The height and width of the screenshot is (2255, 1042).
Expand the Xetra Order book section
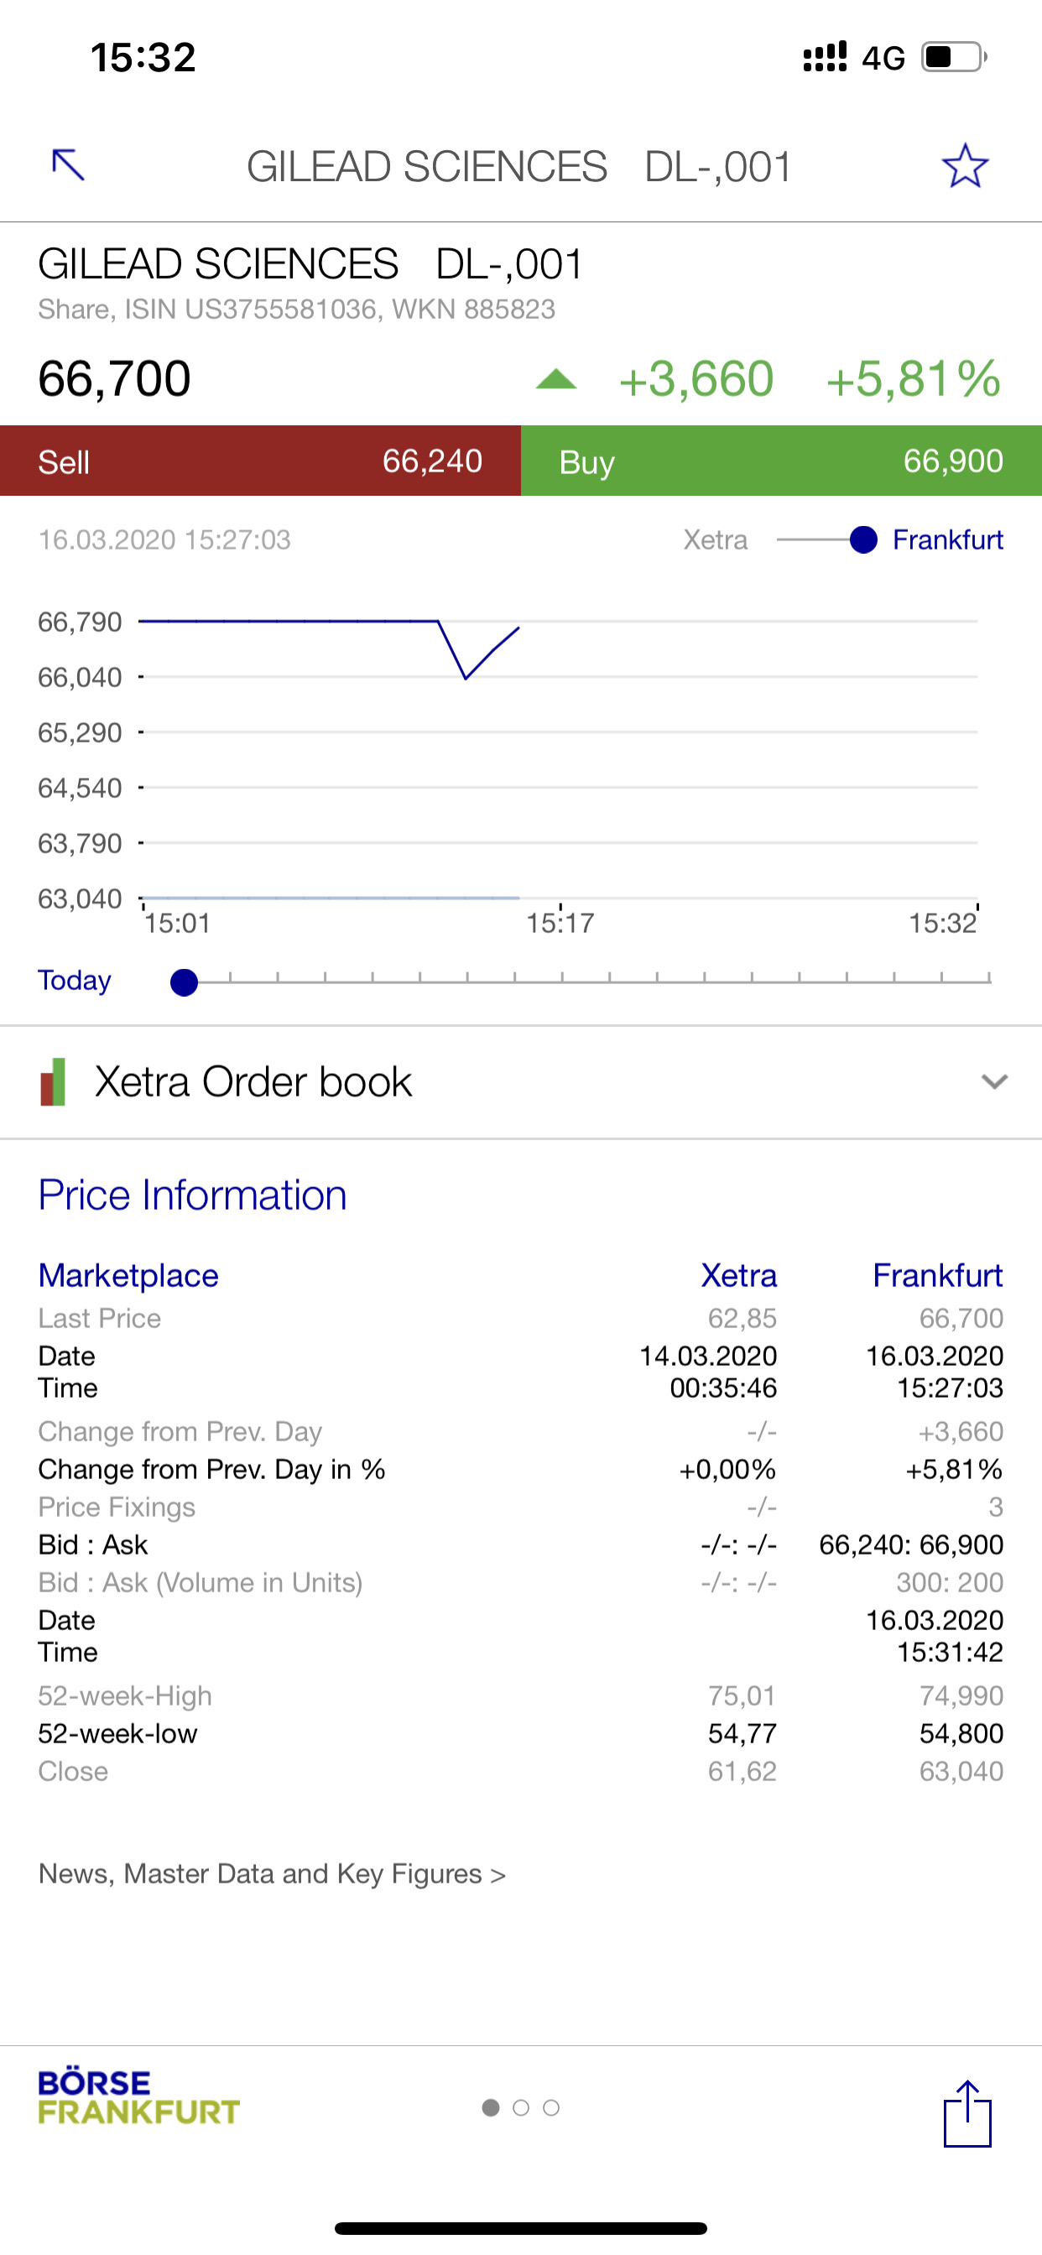click(994, 1082)
